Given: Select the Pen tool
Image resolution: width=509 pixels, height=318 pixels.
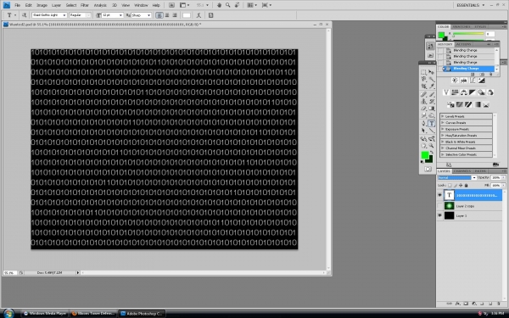Looking at the screenshot, I should 423,123.
